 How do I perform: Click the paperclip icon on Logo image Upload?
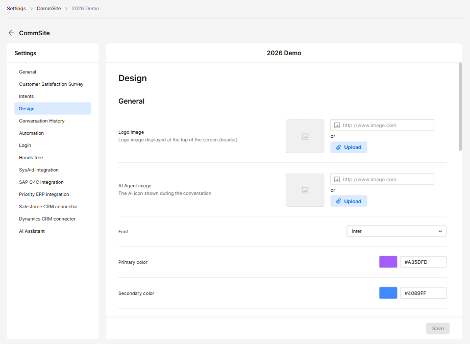tap(338, 148)
